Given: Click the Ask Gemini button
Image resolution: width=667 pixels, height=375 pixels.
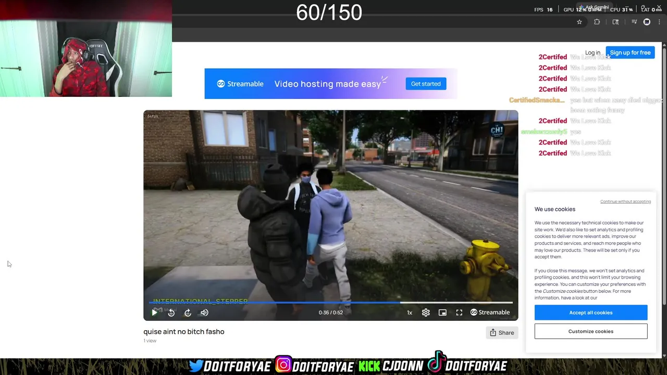Looking at the screenshot, I should click(x=594, y=7).
